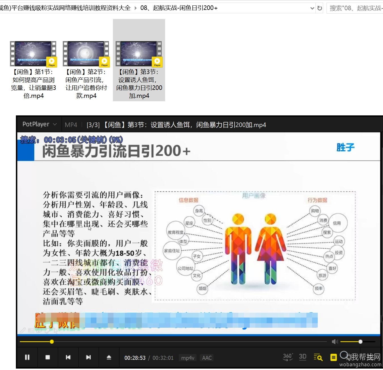
Task: Jump to the previous track
Action: click(x=68, y=357)
